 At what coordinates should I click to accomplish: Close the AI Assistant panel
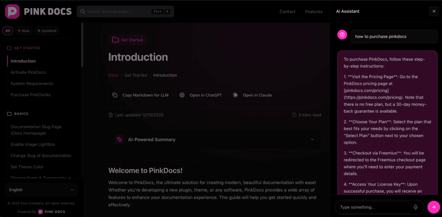pos(434,12)
